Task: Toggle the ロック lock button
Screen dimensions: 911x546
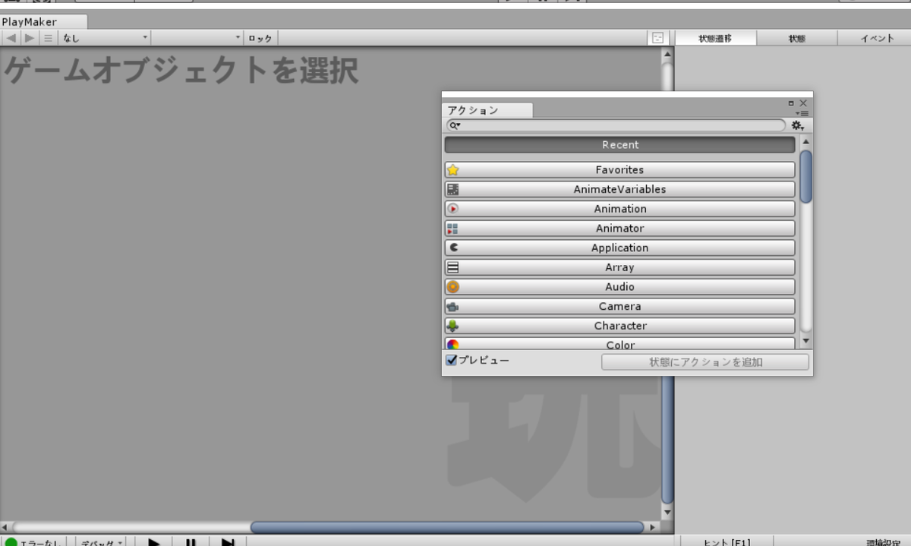Action: (x=261, y=38)
